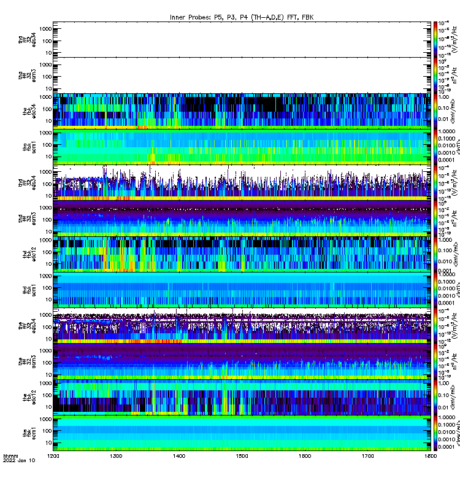Click the "the fff 32 edc34" y-axis label
The image size is (460, 491).
coord(27,325)
